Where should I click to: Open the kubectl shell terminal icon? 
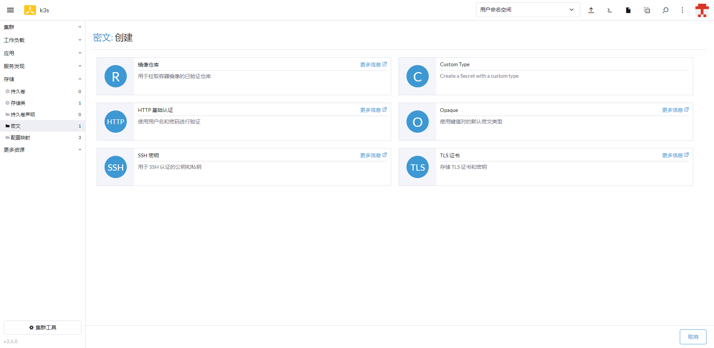click(x=610, y=10)
